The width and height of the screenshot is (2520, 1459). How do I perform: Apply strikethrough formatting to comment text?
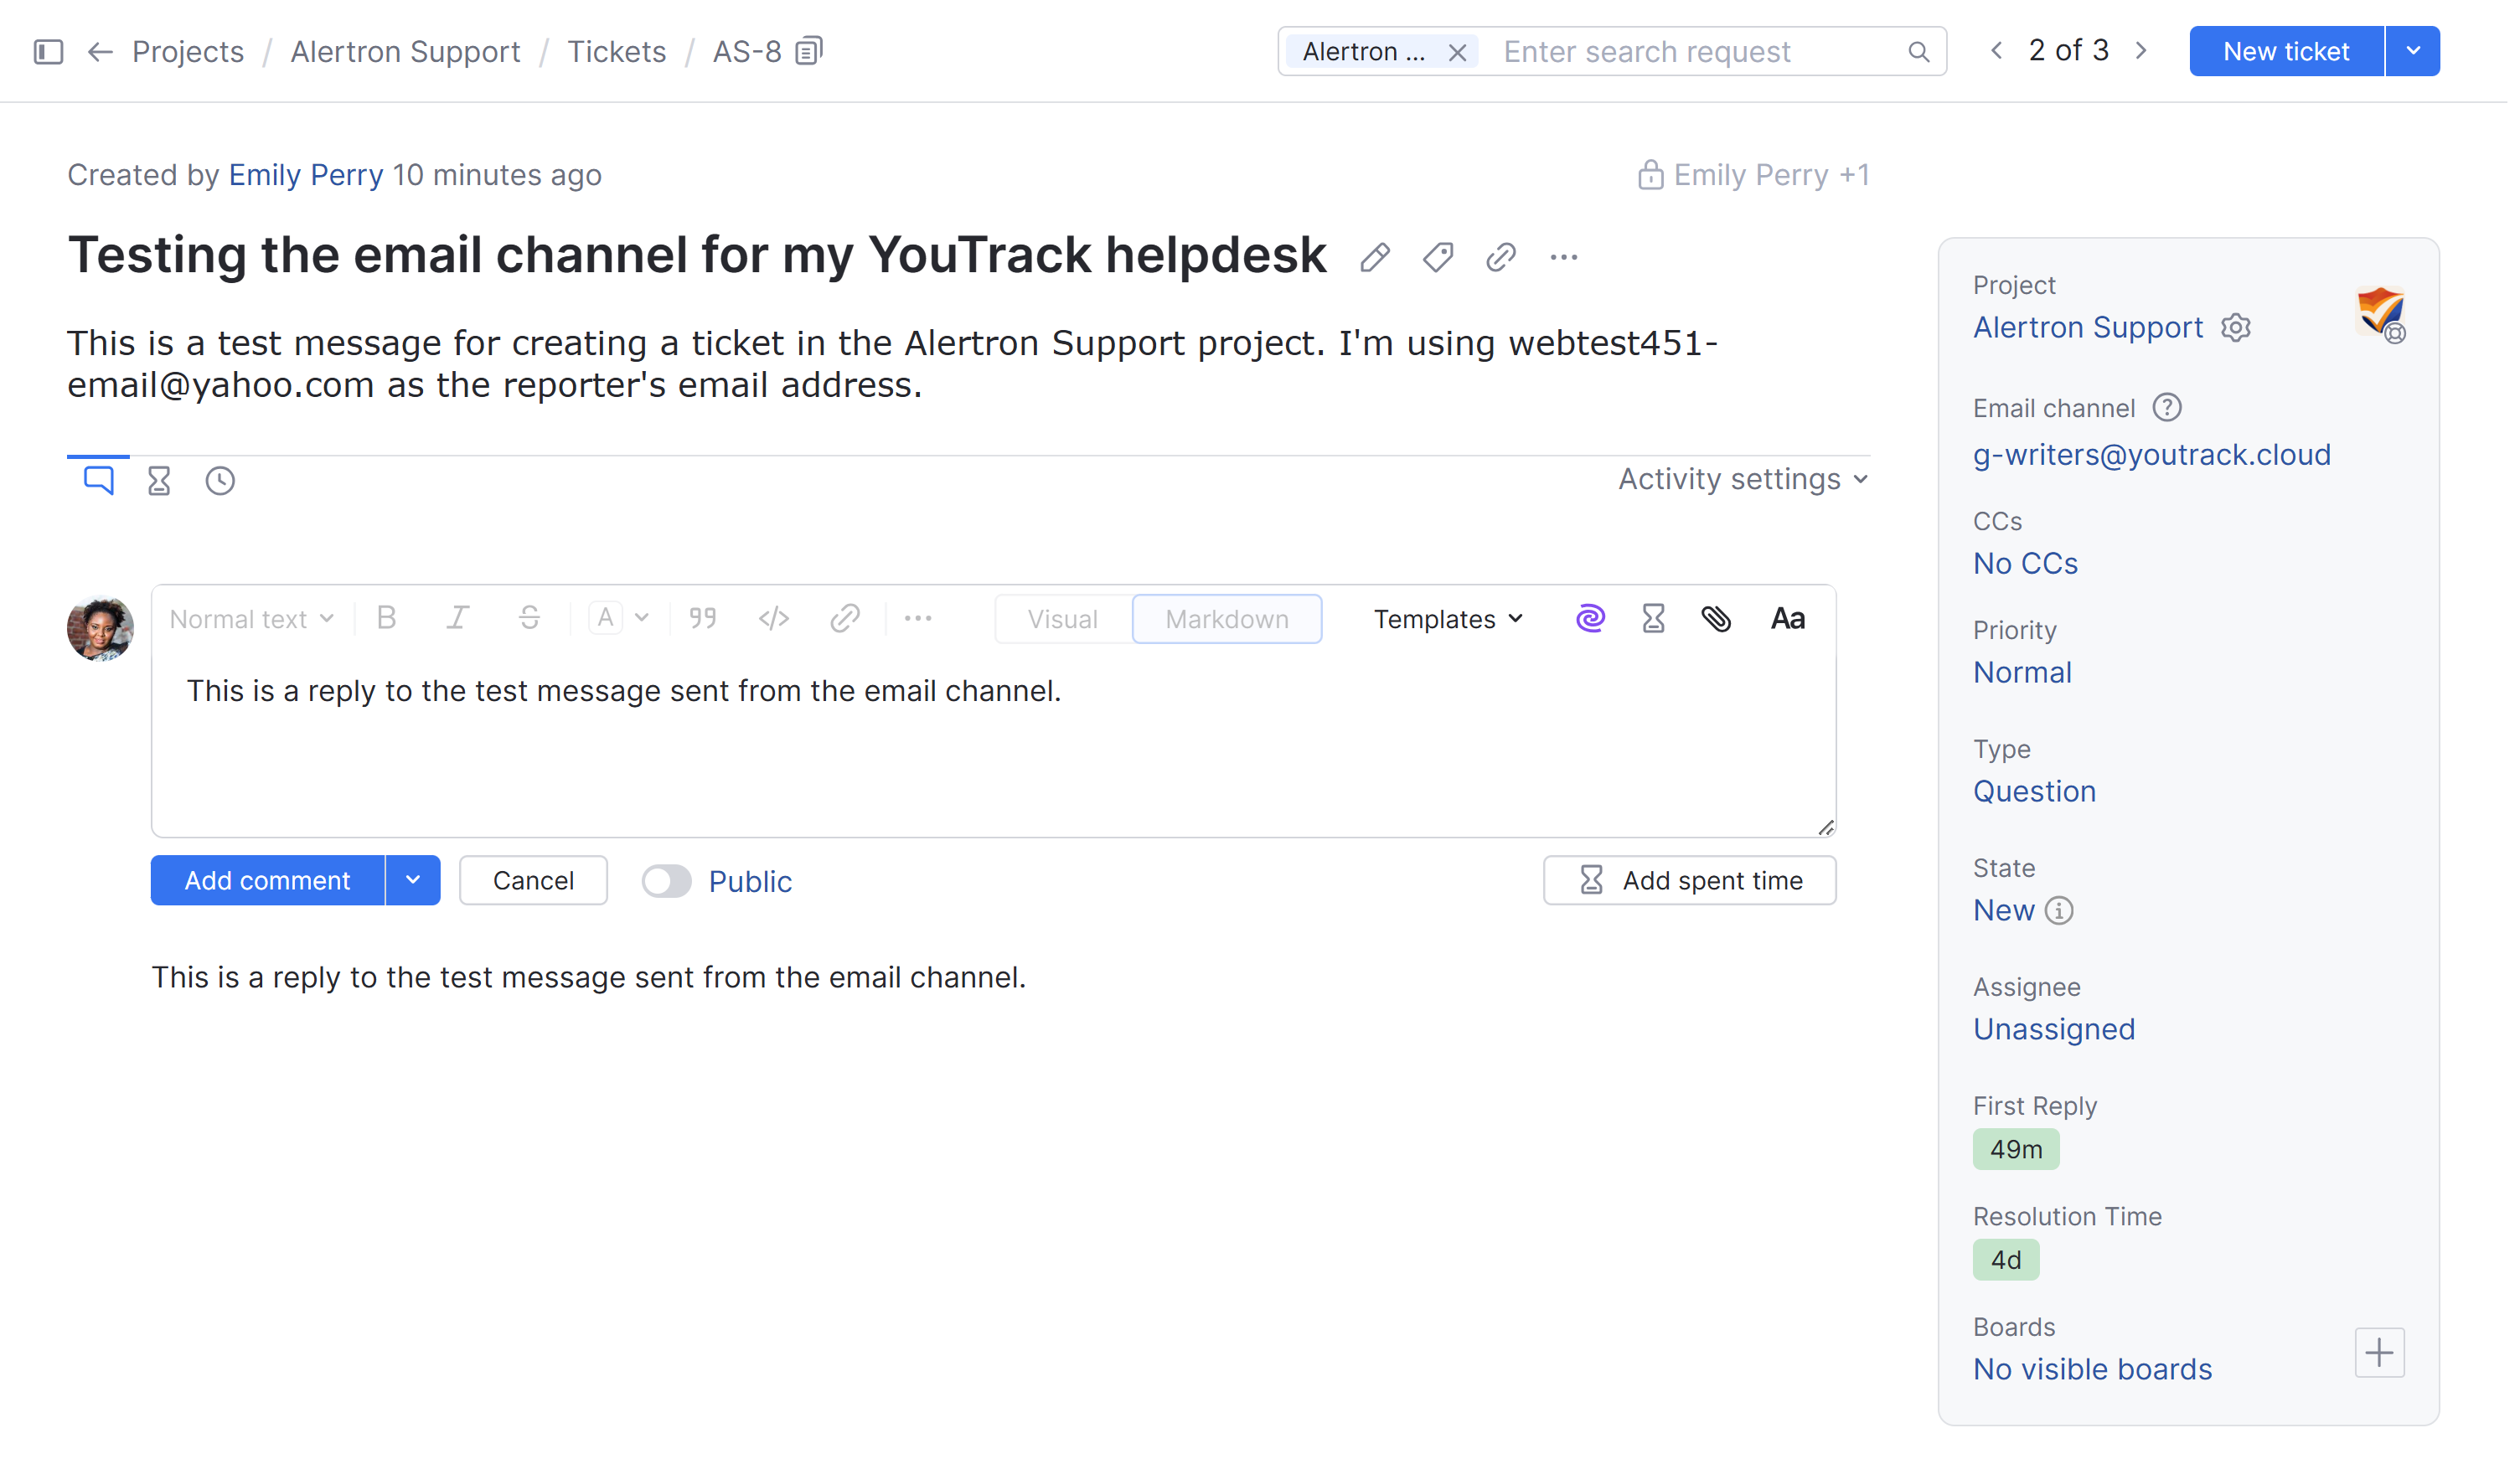[529, 618]
